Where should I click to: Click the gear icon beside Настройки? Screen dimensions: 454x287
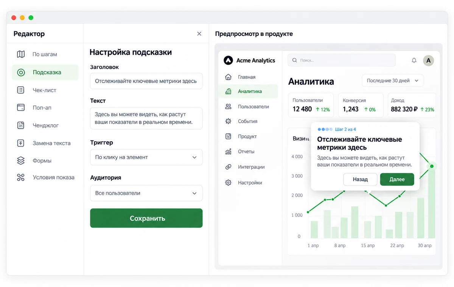[x=228, y=183]
